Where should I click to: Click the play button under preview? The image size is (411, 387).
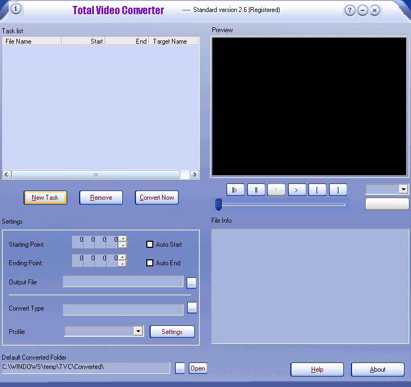(235, 190)
